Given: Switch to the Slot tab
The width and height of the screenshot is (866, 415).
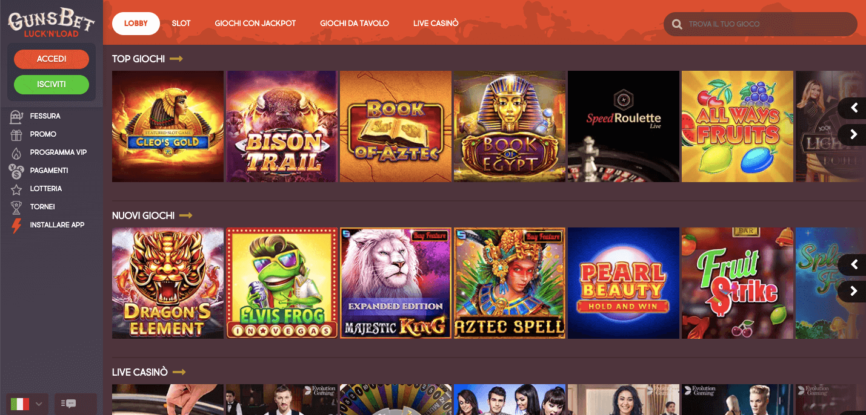Looking at the screenshot, I should coord(181,24).
